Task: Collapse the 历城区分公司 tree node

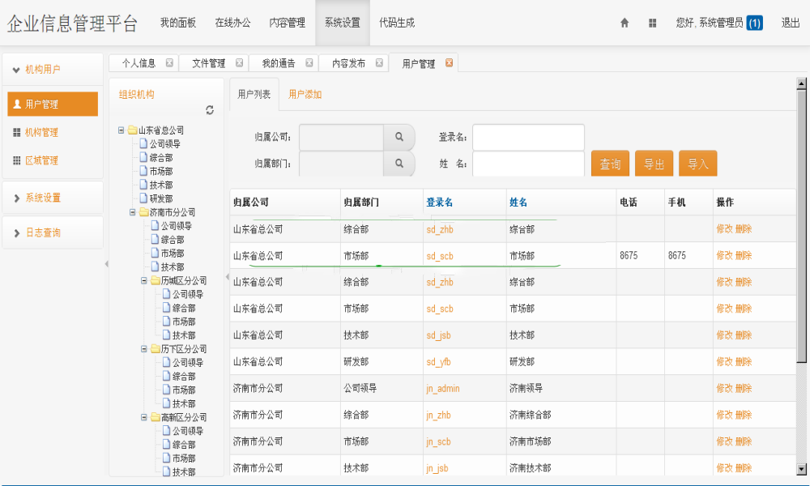Action: [143, 280]
